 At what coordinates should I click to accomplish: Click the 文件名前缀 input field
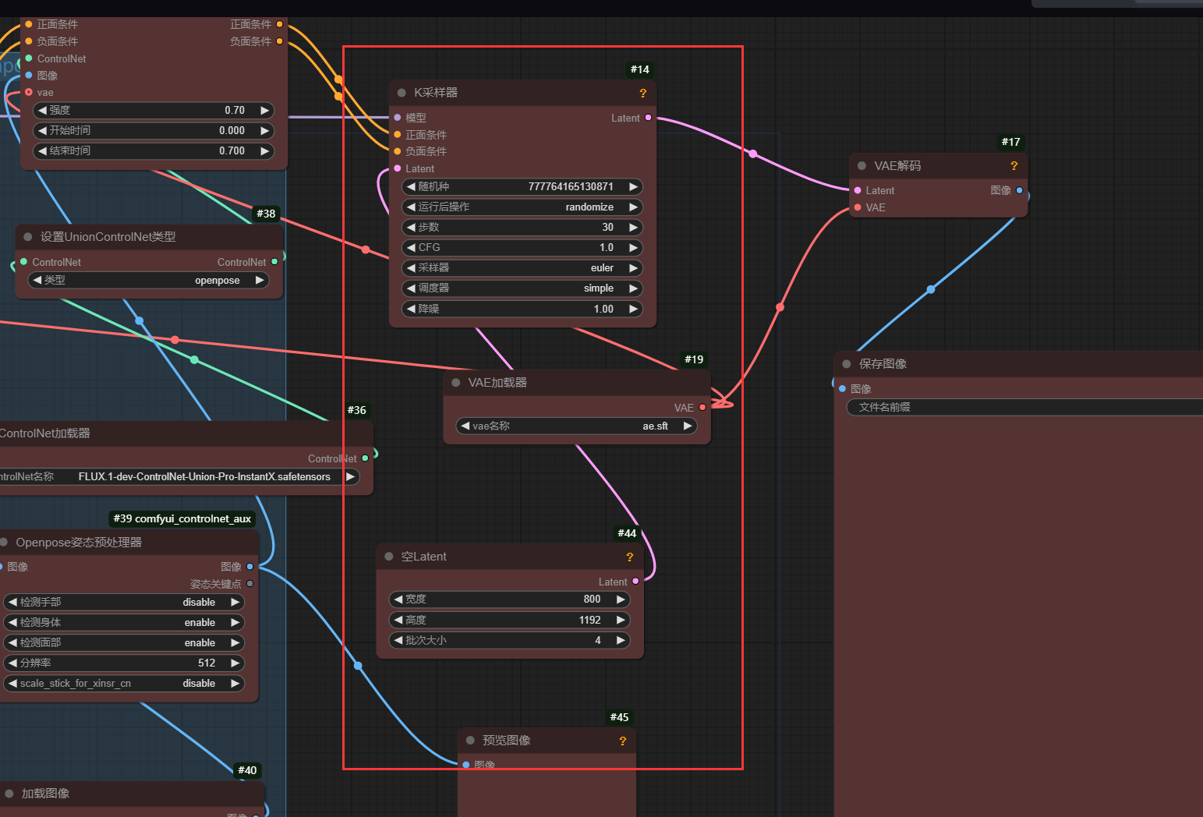pyautogui.click(x=1024, y=407)
